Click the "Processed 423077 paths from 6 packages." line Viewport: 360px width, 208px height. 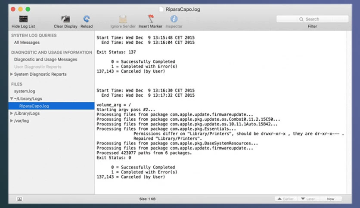click(x=144, y=153)
